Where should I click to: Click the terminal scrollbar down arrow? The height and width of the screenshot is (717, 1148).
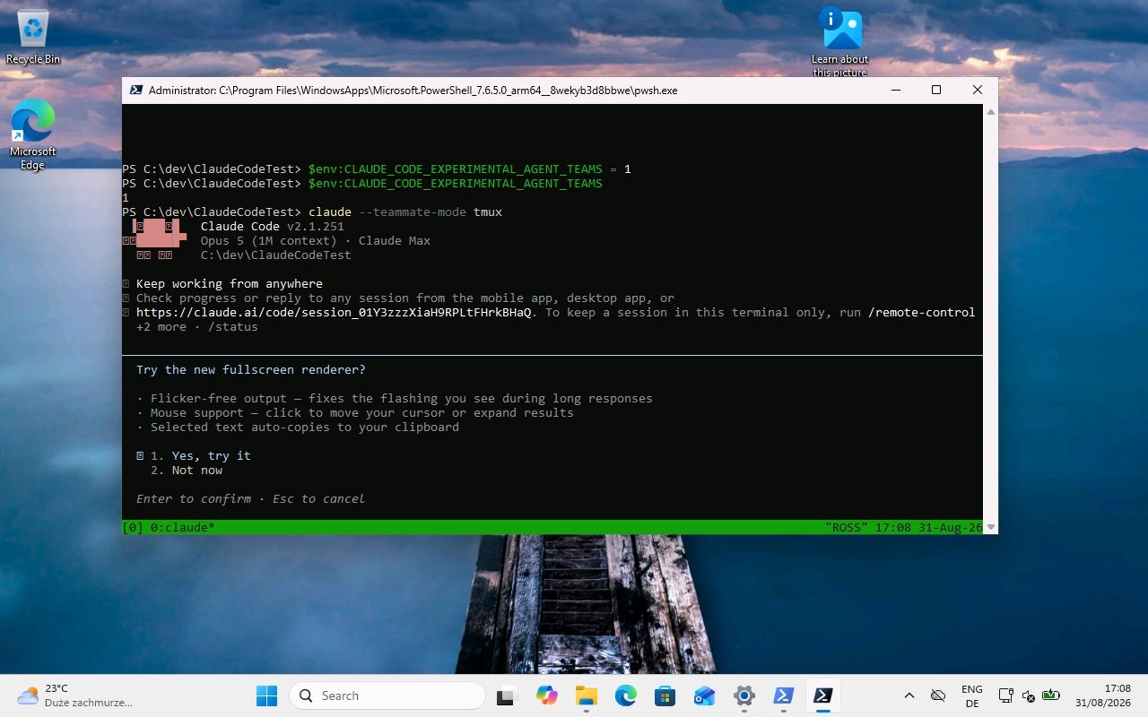pyautogui.click(x=990, y=527)
